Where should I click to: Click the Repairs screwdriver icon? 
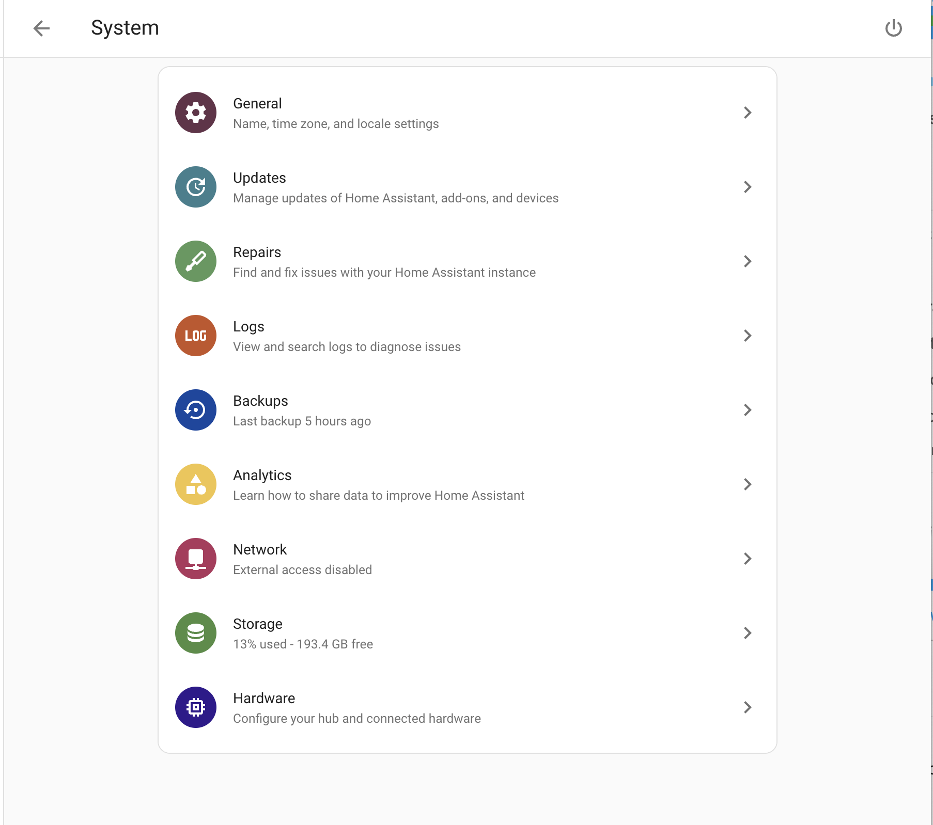pyautogui.click(x=196, y=261)
